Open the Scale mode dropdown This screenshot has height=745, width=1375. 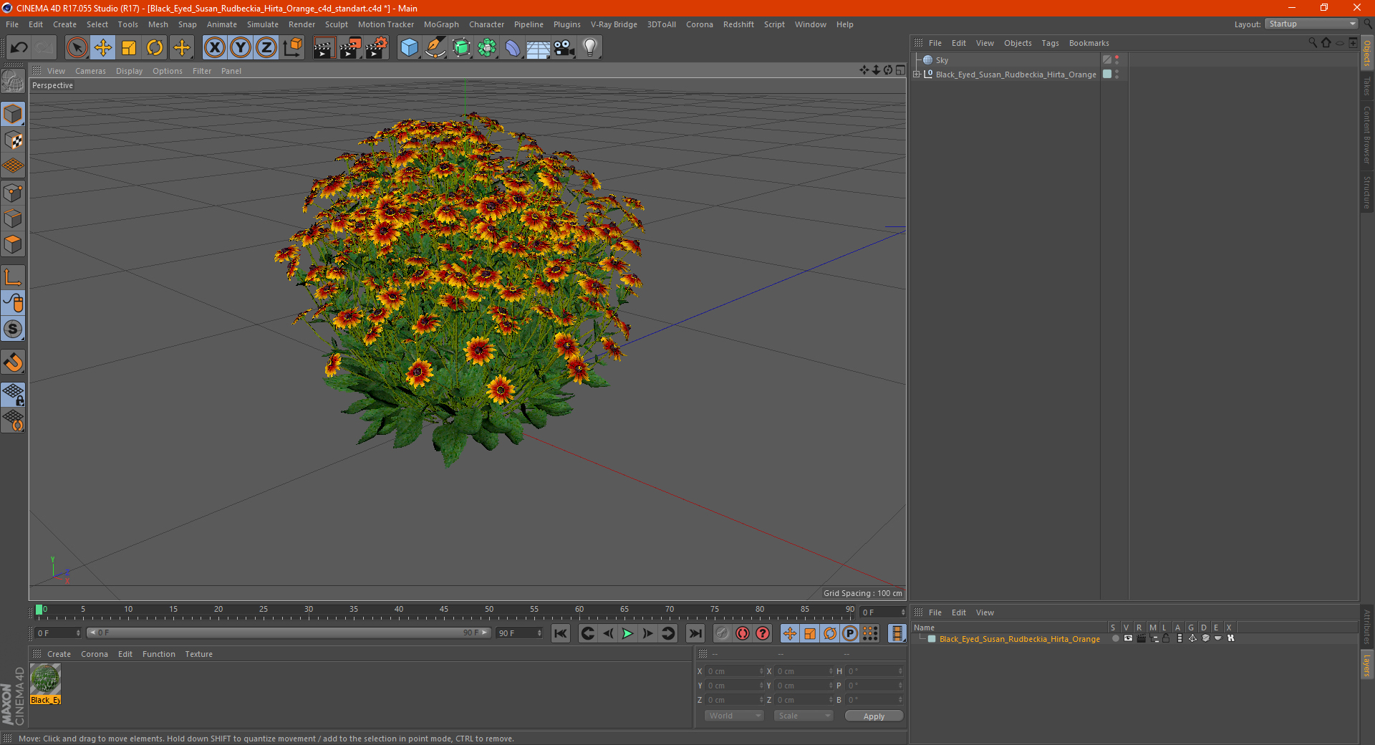pos(804,716)
